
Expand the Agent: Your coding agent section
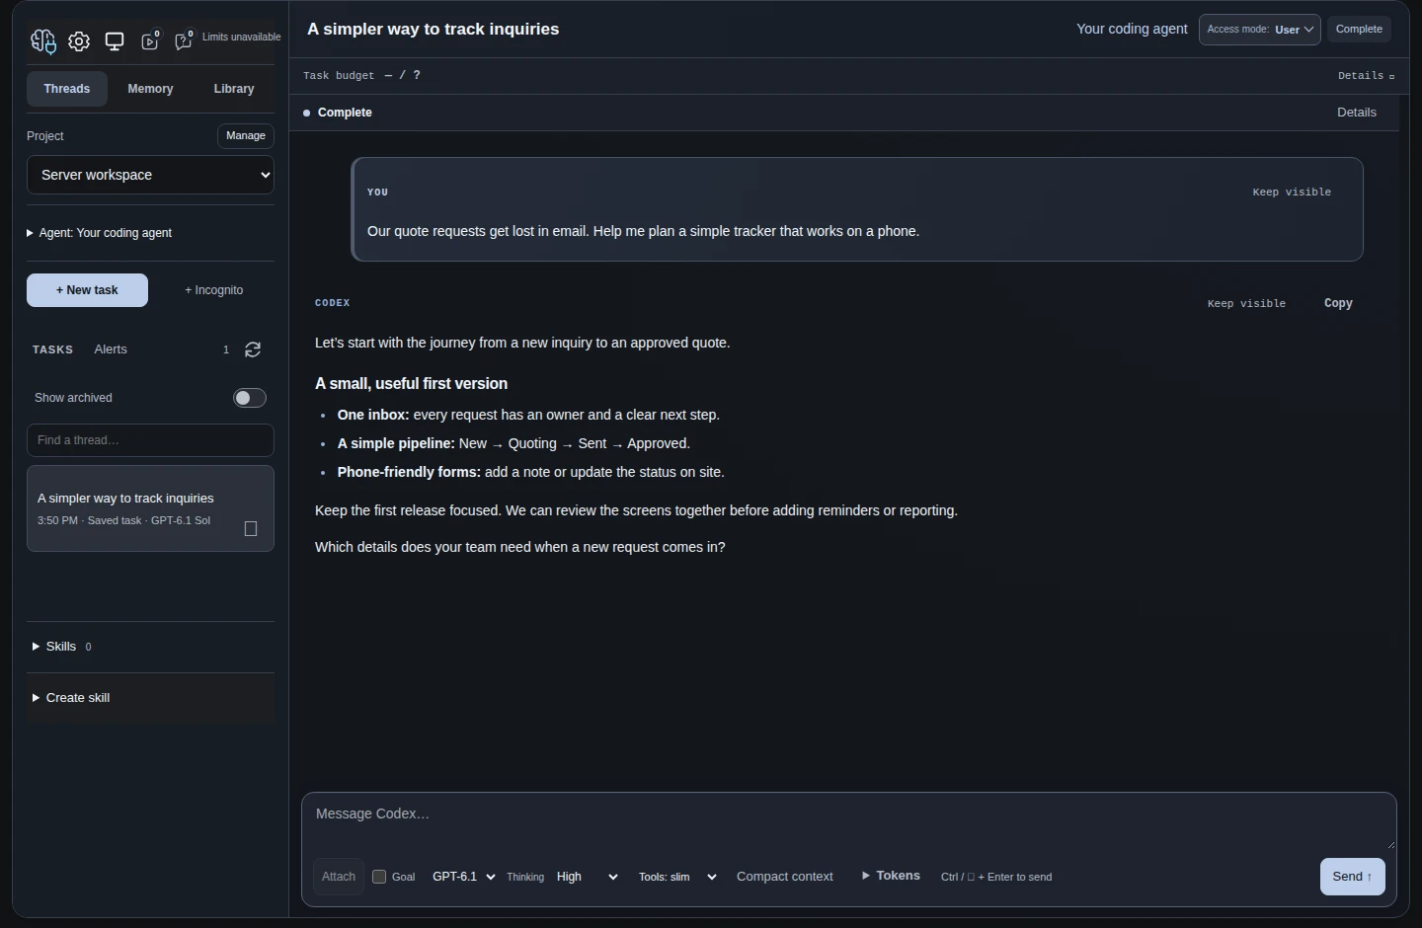pos(99,233)
